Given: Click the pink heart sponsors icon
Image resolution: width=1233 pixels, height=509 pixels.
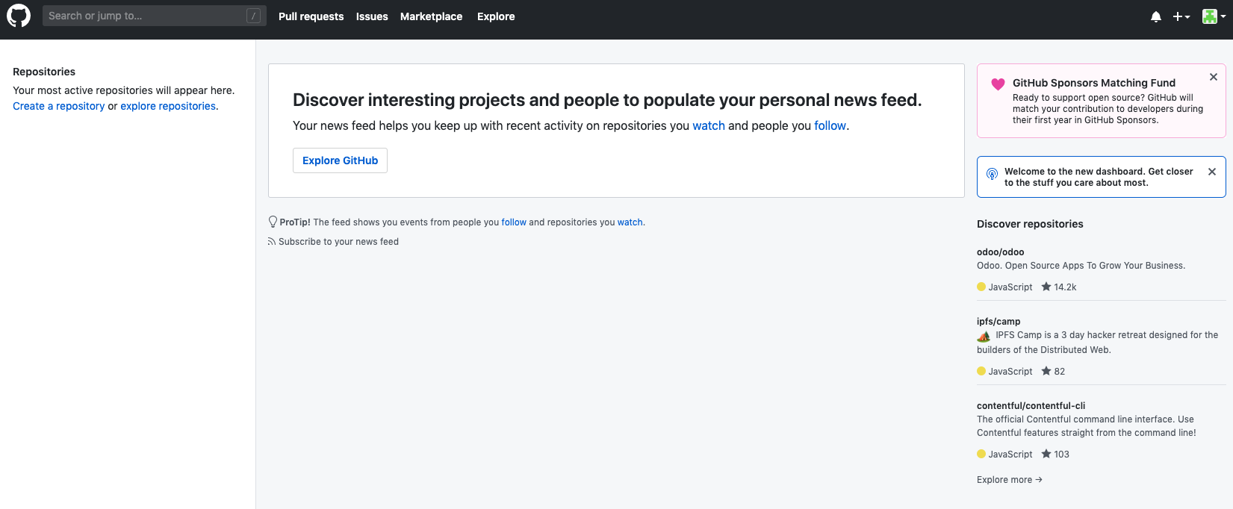Looking at the screenshot, I should coord(998,84).
